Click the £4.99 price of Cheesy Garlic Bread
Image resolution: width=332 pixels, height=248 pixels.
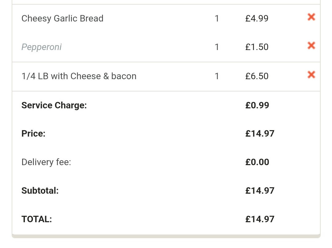pyautogui.click(x=257, y=18)
